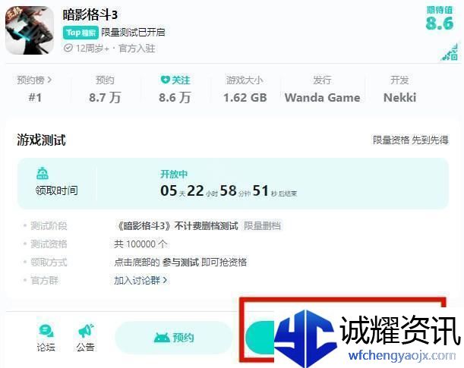The width and height of the screenshot is (464, 368).
Task: Click the 预约 reserve button with Android icon
Action: point(174,337)
